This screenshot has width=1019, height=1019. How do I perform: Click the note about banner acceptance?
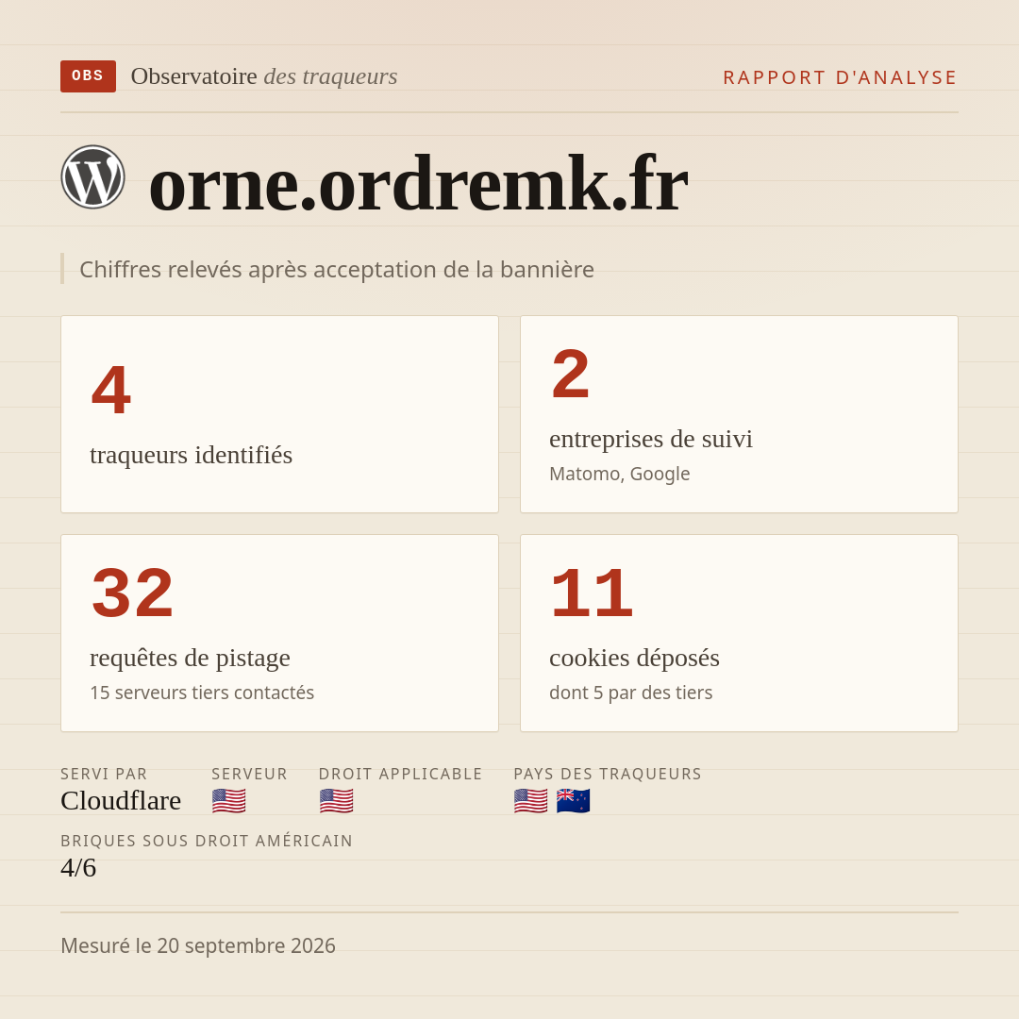coord(337,269)
